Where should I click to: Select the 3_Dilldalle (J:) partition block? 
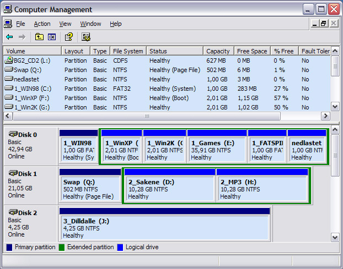[x=164, y=224]
